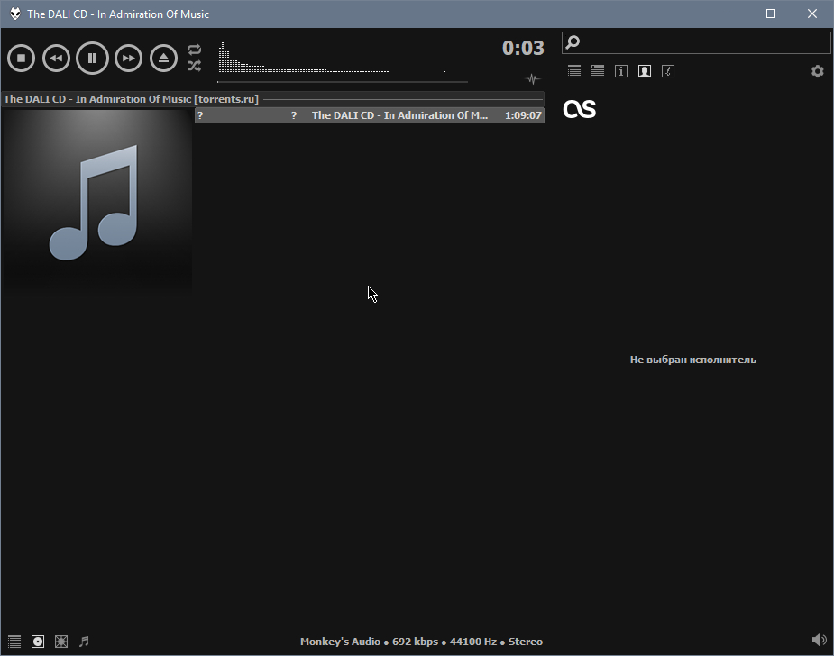Click the track duration 1:09:07
Viewport: 834px width, 656px height.
(523, 115)
